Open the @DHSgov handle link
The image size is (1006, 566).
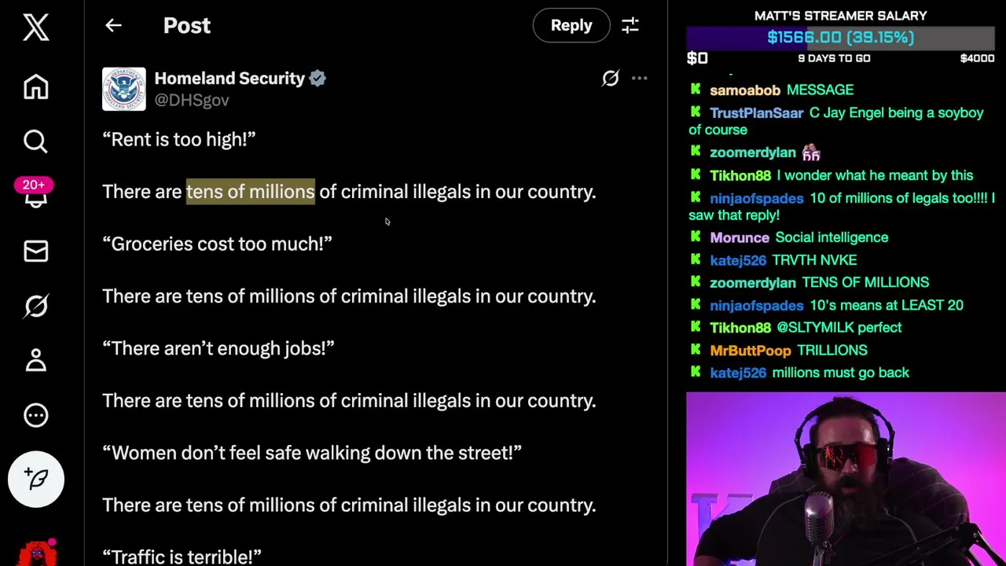[x=192, y=100]
